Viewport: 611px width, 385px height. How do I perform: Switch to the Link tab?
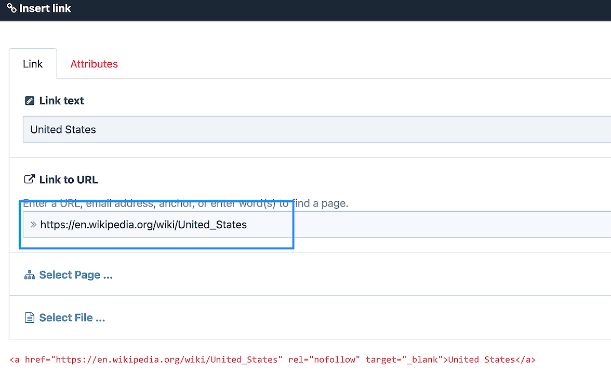33,64
